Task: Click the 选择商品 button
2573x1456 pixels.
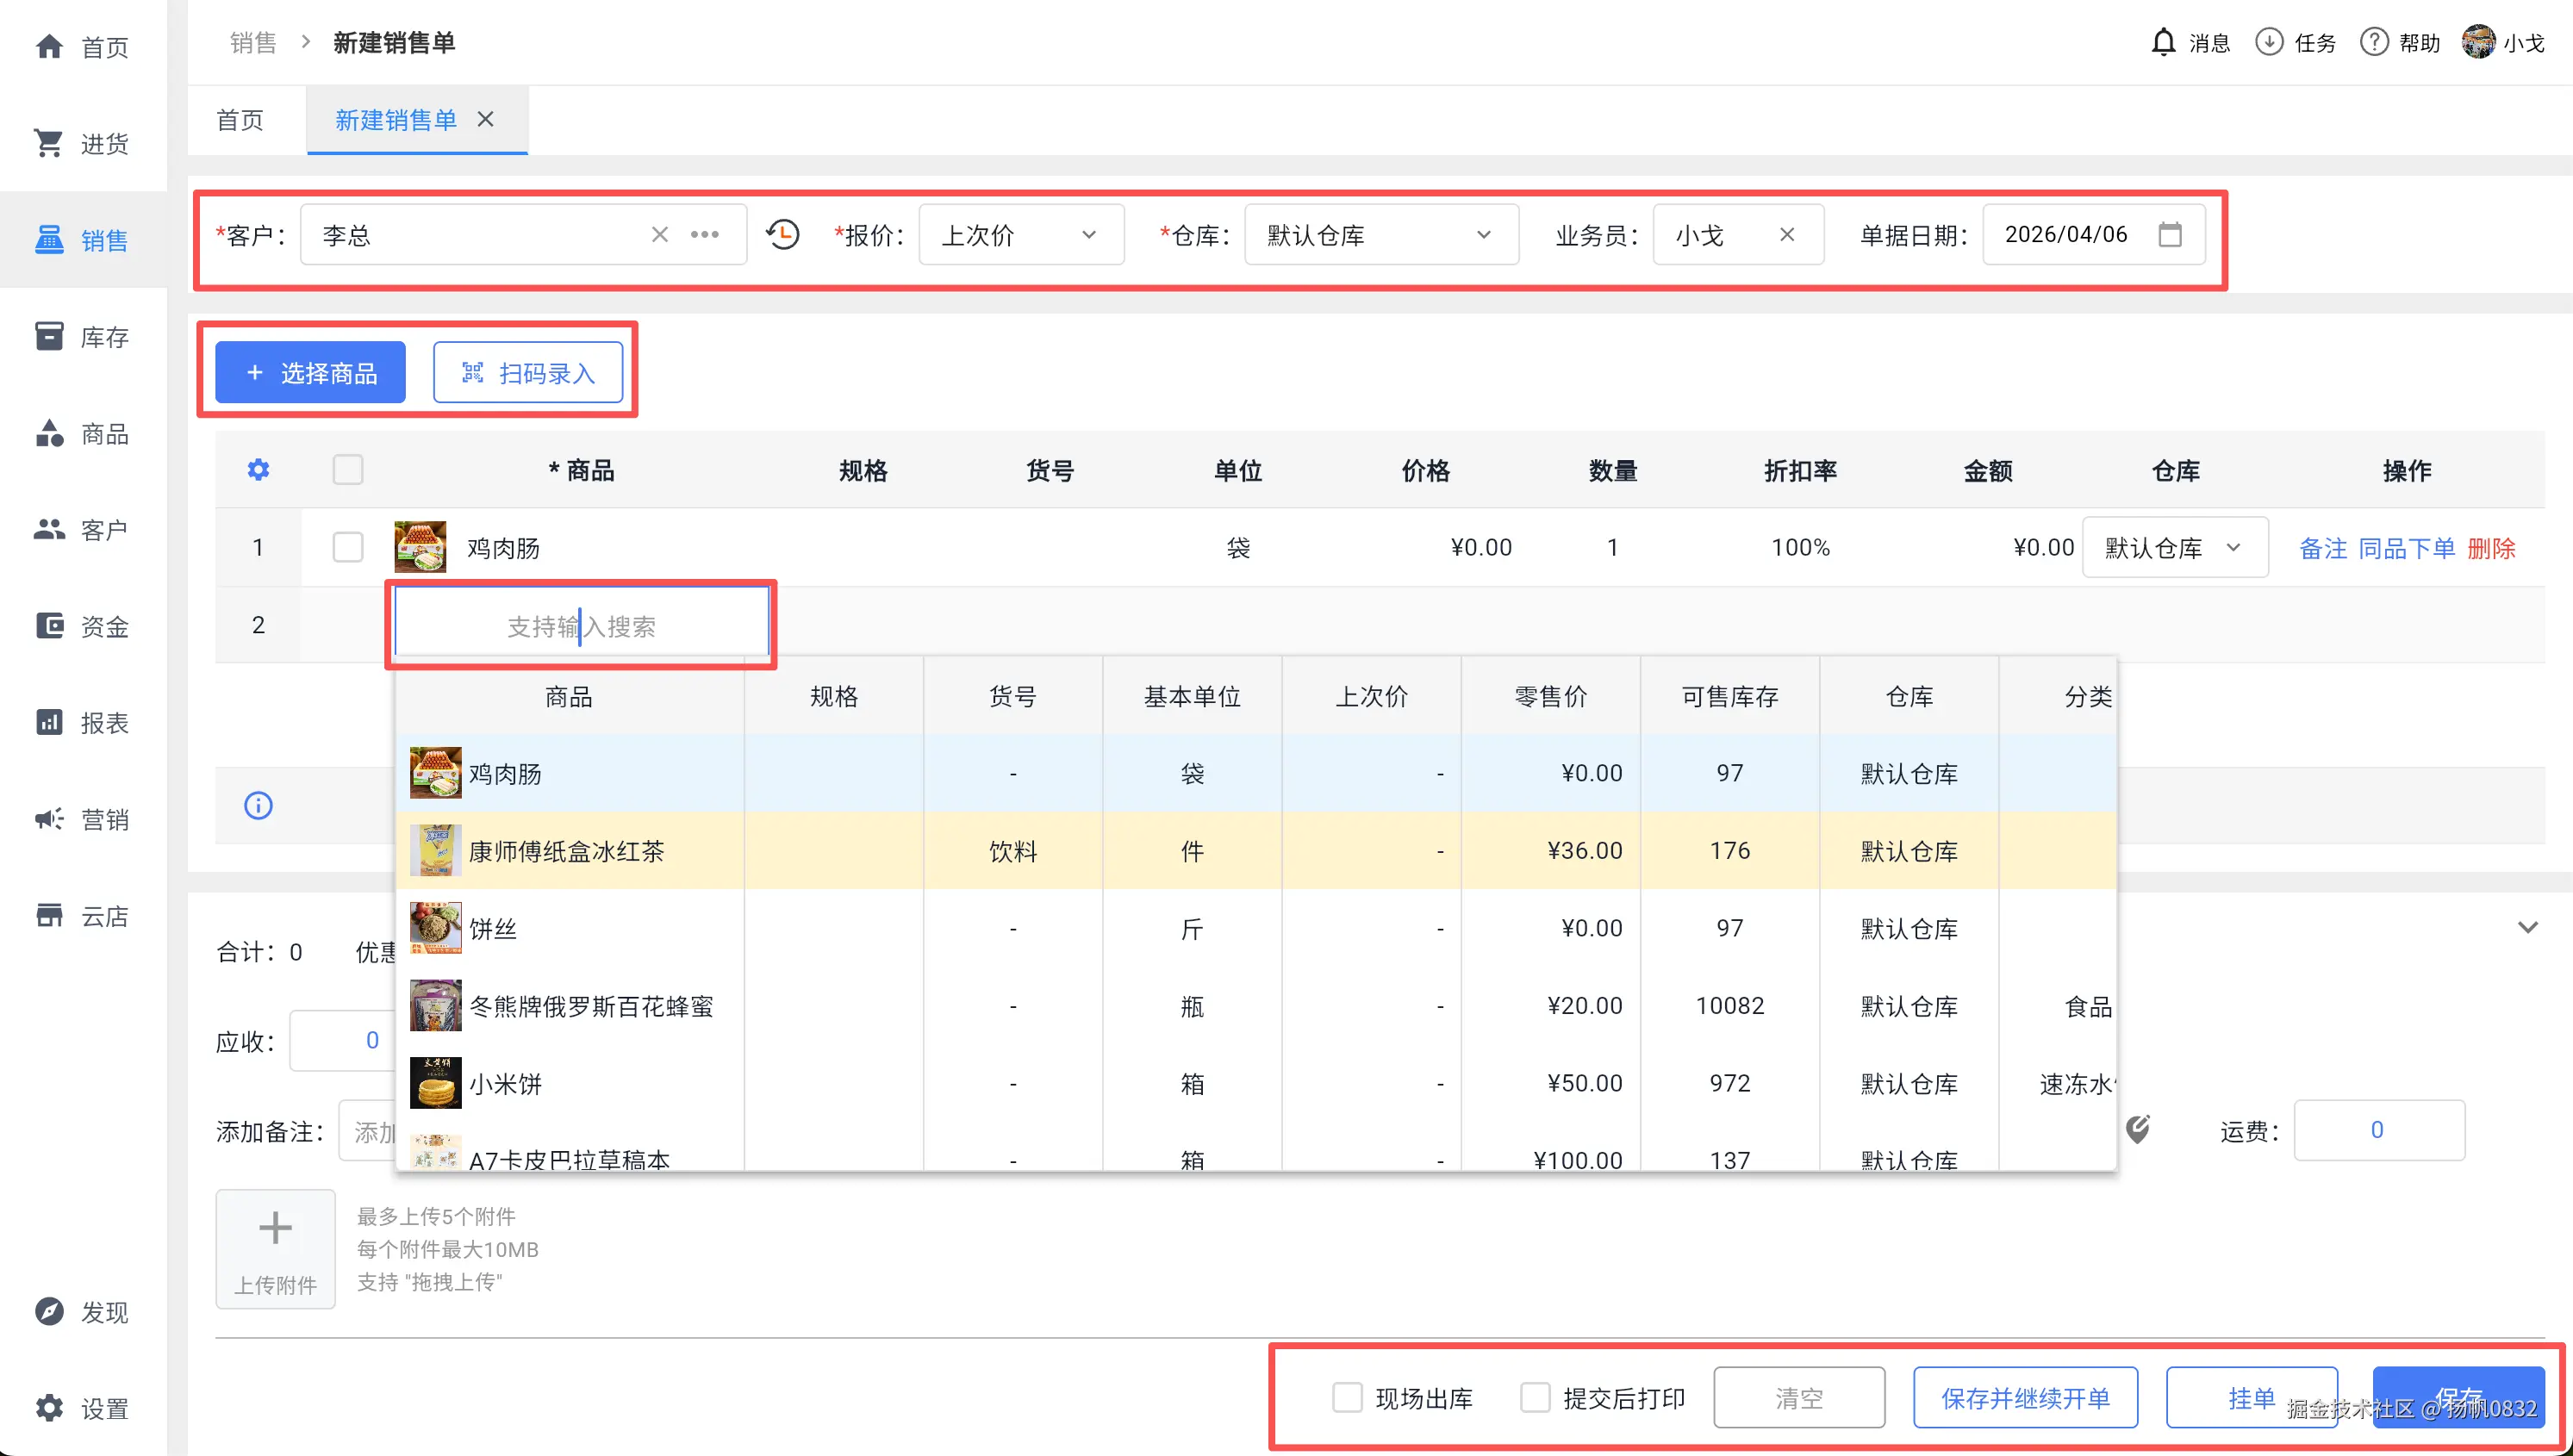Action: coord(311,373)
